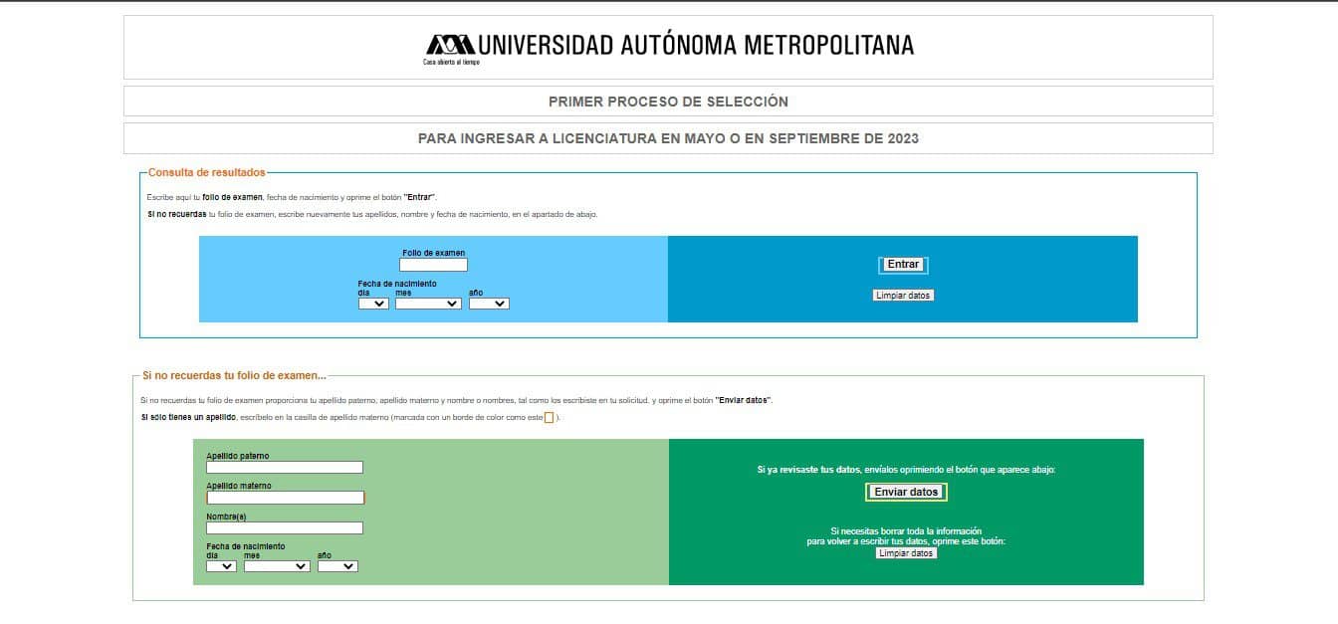
Task: Click the PARA INGRESAR A LICENCIATURA heading text
Action: click(668, 138)
